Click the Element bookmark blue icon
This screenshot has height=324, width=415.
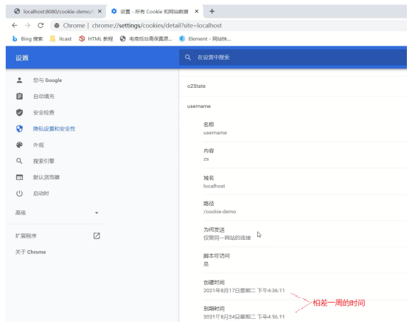(x=182, y=39)
